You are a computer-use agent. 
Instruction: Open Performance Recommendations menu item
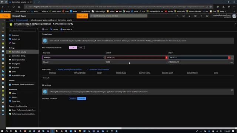(22, 114)
